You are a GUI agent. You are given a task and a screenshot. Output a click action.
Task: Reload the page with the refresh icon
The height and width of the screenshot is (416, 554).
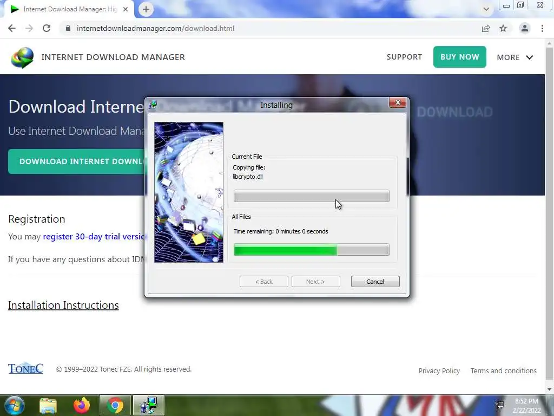[x=47, y=28]
